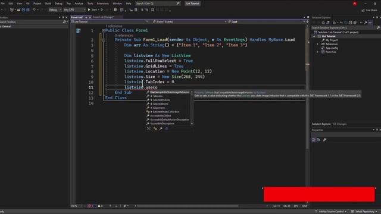Open the File menu
The width and height of the screenshot is (381, 214).
(2, 4)
